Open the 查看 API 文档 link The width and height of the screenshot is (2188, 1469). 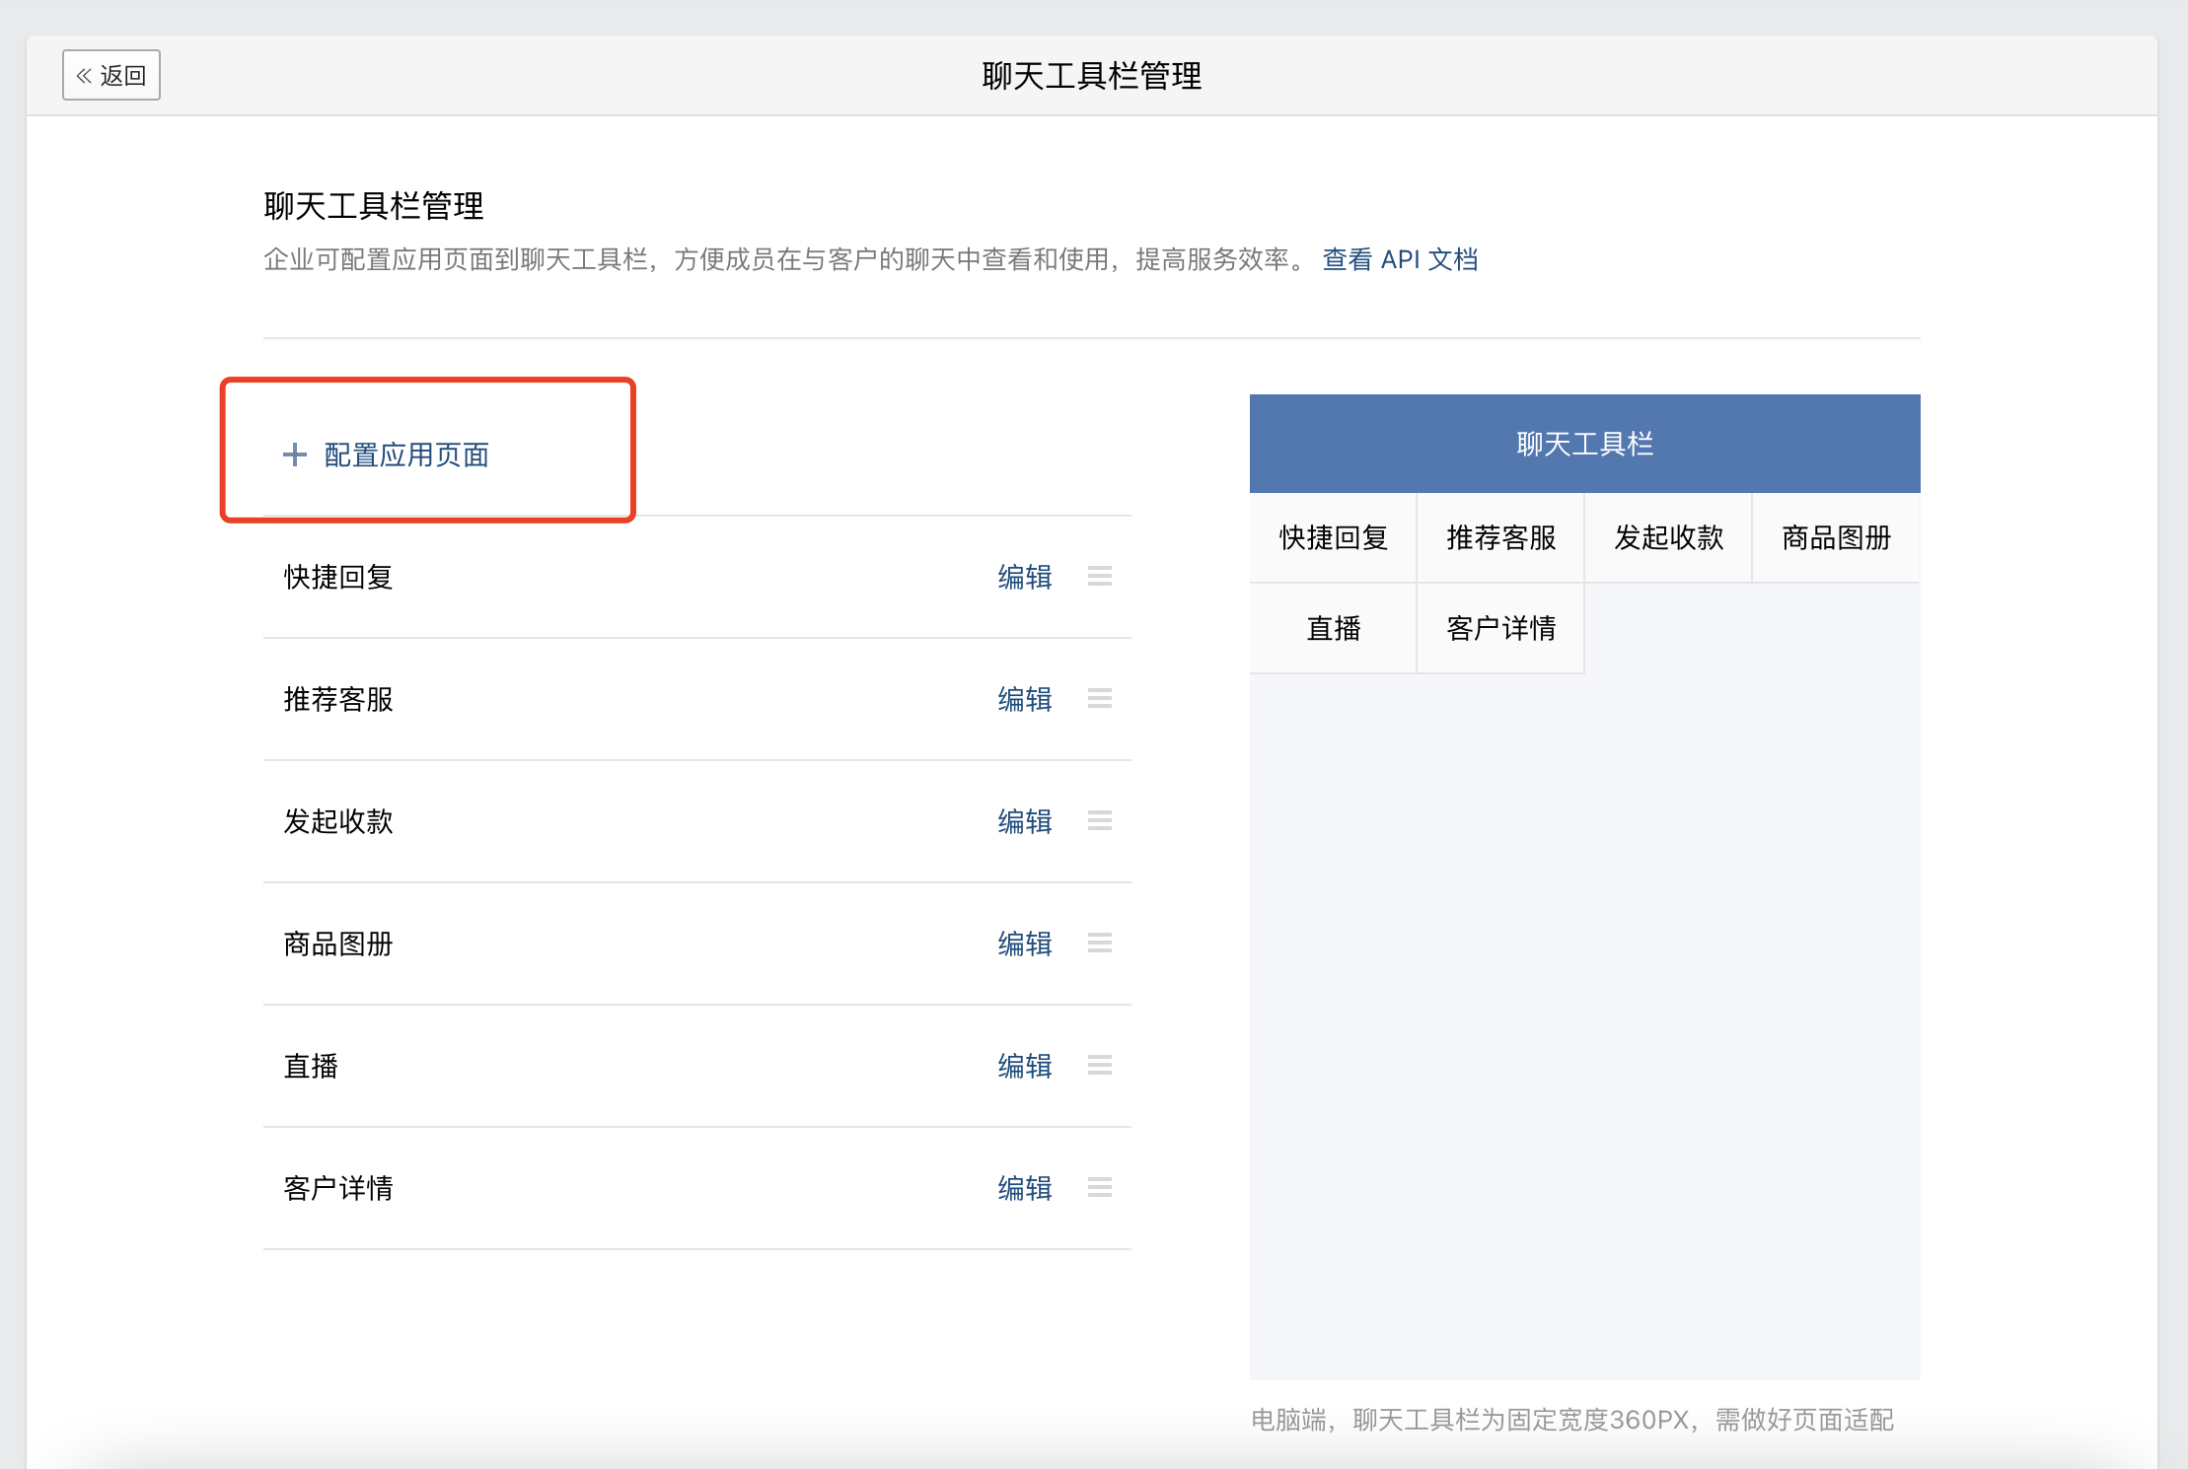(1400, 259)
